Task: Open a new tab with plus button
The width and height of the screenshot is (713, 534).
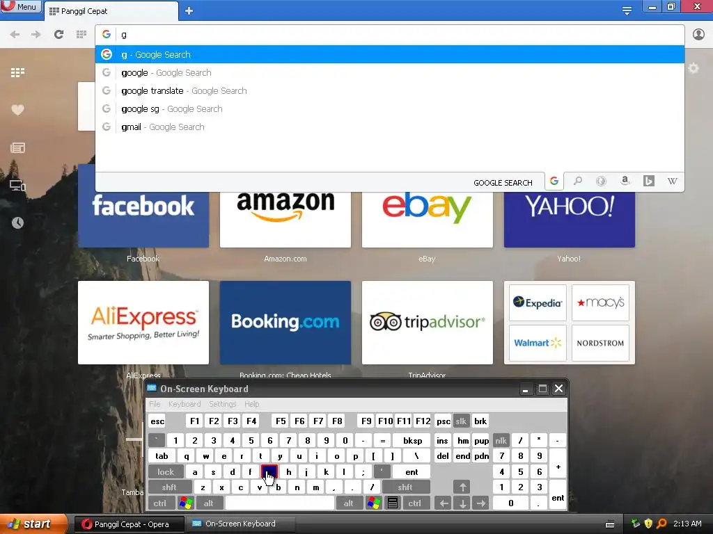Action: (189, 11)
